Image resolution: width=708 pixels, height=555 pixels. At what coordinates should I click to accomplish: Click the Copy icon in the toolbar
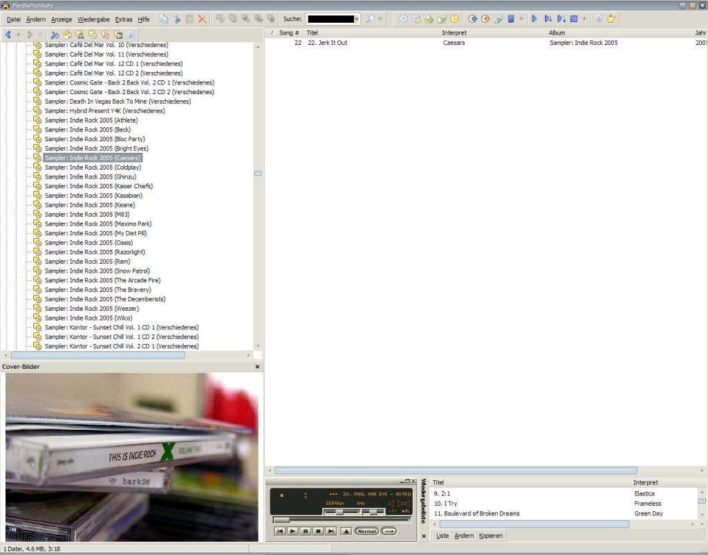coord(164,19)
